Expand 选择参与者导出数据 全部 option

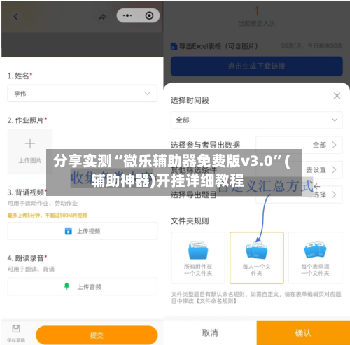tap(299, 145)
